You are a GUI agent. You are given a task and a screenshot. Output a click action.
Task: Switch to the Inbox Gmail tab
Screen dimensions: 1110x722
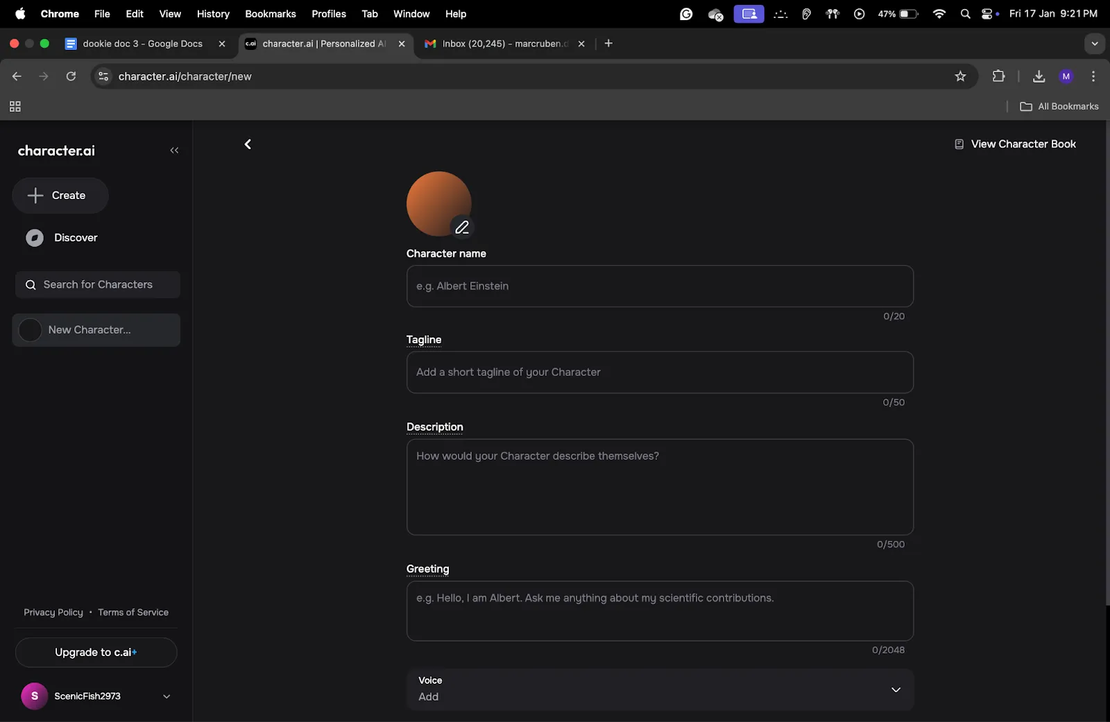[504, 44]
